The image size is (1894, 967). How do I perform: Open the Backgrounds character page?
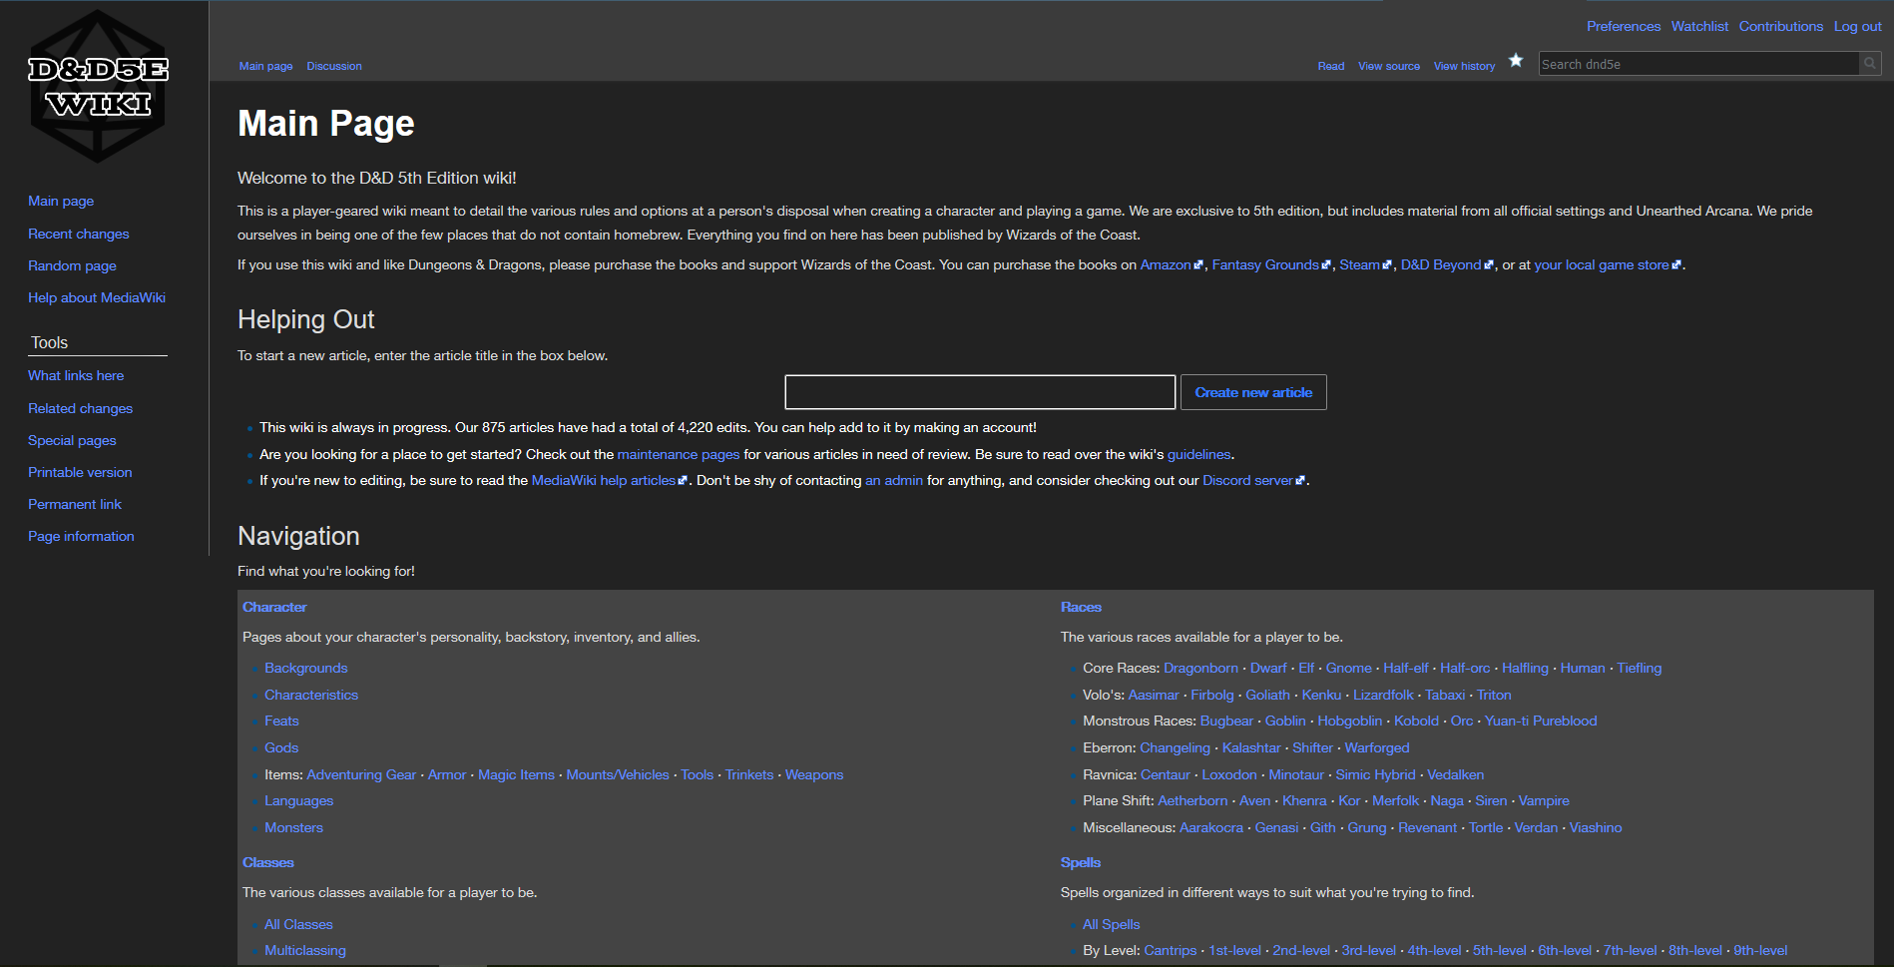[x=305, y=668]
